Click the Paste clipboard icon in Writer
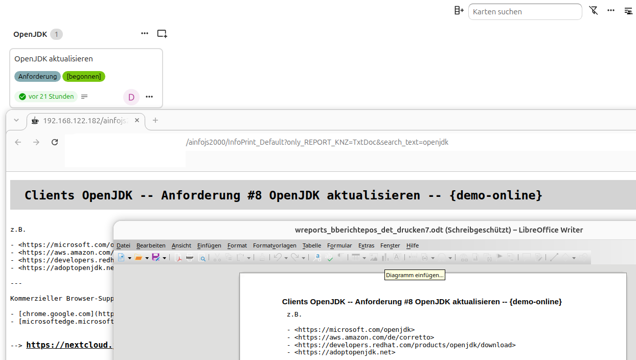The image size is (636, 360). point(240,258)
